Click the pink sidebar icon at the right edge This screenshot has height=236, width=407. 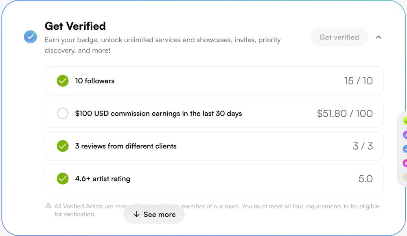coord(405,163)
